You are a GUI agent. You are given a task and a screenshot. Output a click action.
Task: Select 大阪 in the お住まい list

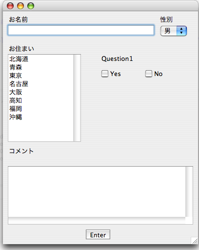40,92
